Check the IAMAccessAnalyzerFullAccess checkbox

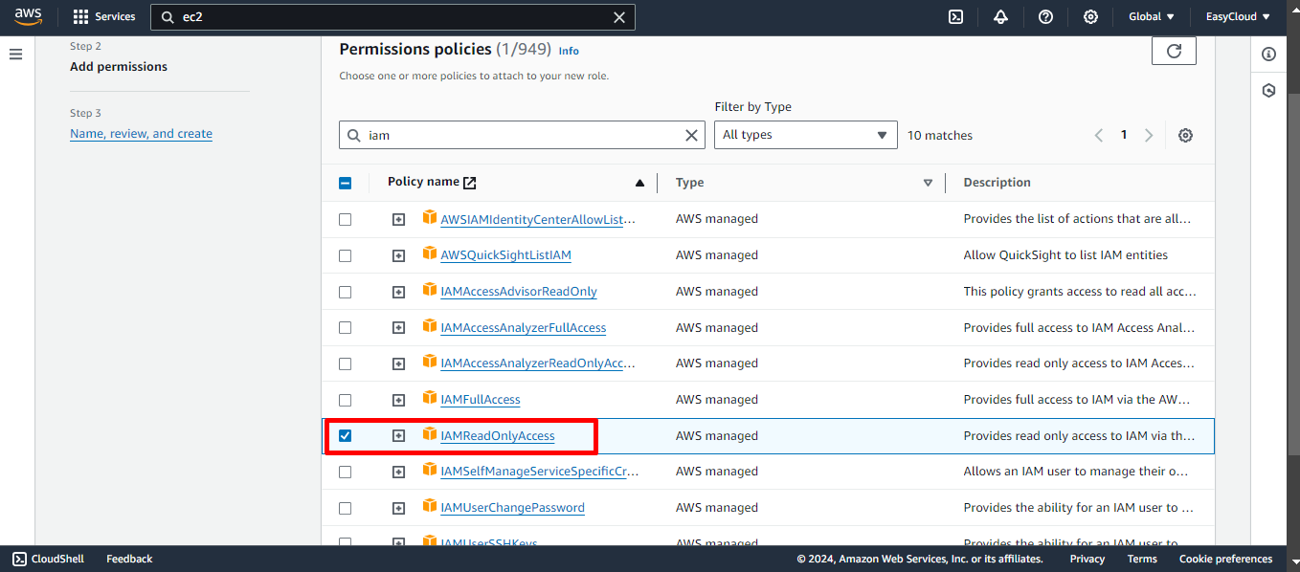(x=346, y=328)
